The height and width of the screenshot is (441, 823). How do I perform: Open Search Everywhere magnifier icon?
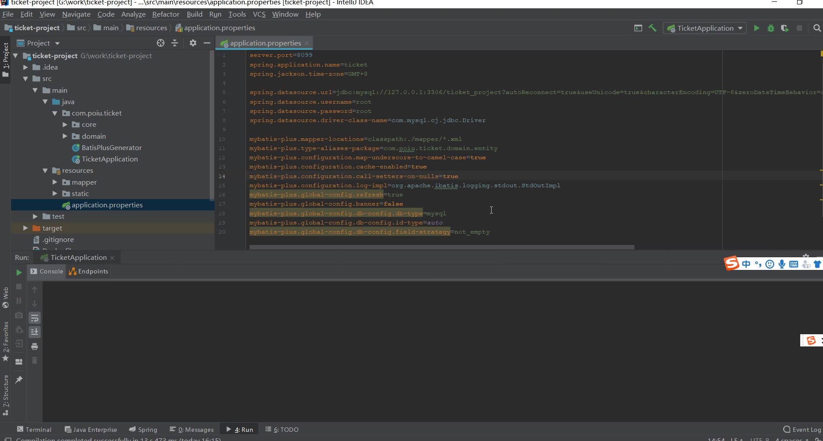(817, 28)
